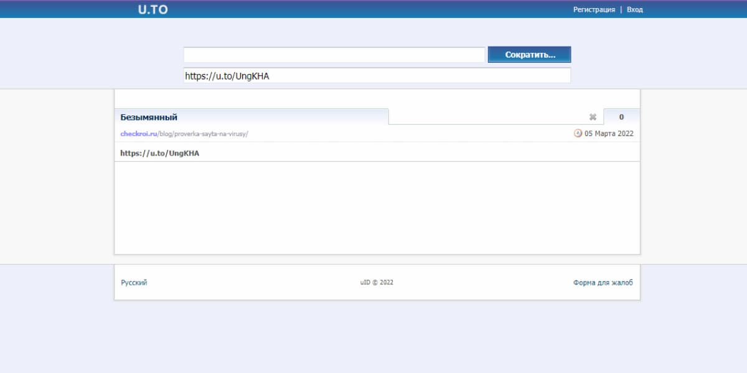The width and height of the screenshot is (747, 373).
Task: Open Форма для жалоб complaint form
Action: (603, 282)
